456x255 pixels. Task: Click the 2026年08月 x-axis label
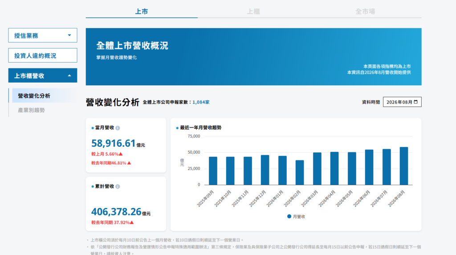click(x=396, y=199)
